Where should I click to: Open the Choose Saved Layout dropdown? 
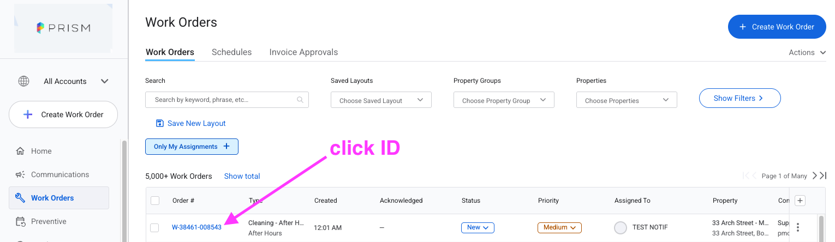(x=381, y=100)
